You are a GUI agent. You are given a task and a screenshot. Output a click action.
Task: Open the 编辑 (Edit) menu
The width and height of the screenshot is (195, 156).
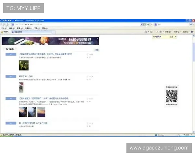point(12,28)
